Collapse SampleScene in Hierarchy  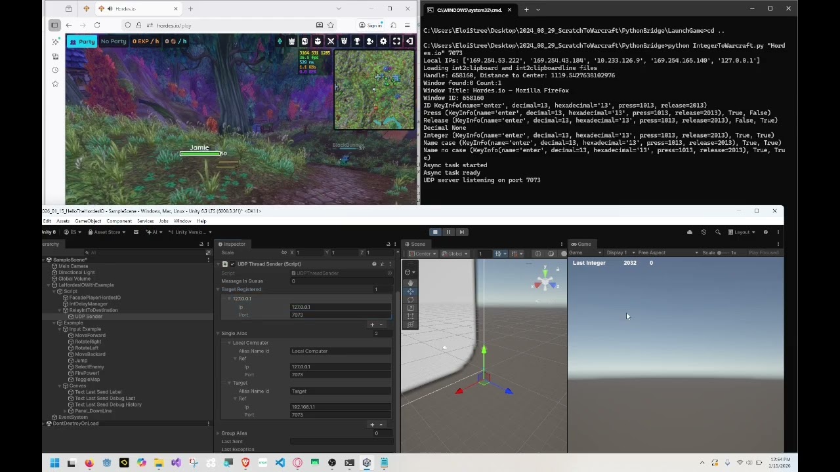click(44, 260)
